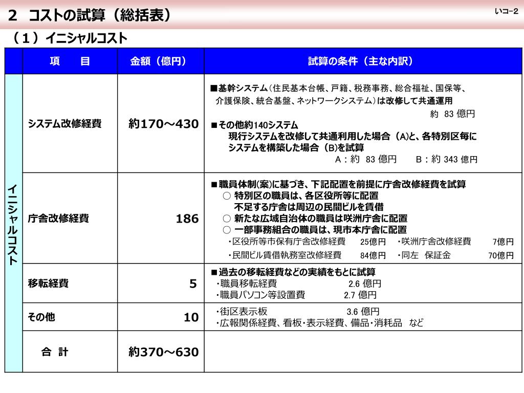Click the value '2.6 億円'
This screenshot has width=524, height=393.
point(364,283)
